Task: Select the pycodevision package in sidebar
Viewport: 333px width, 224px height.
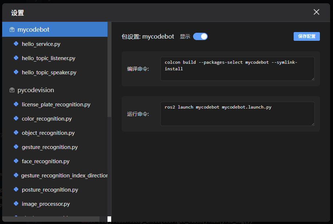Action: click(36, 90)
